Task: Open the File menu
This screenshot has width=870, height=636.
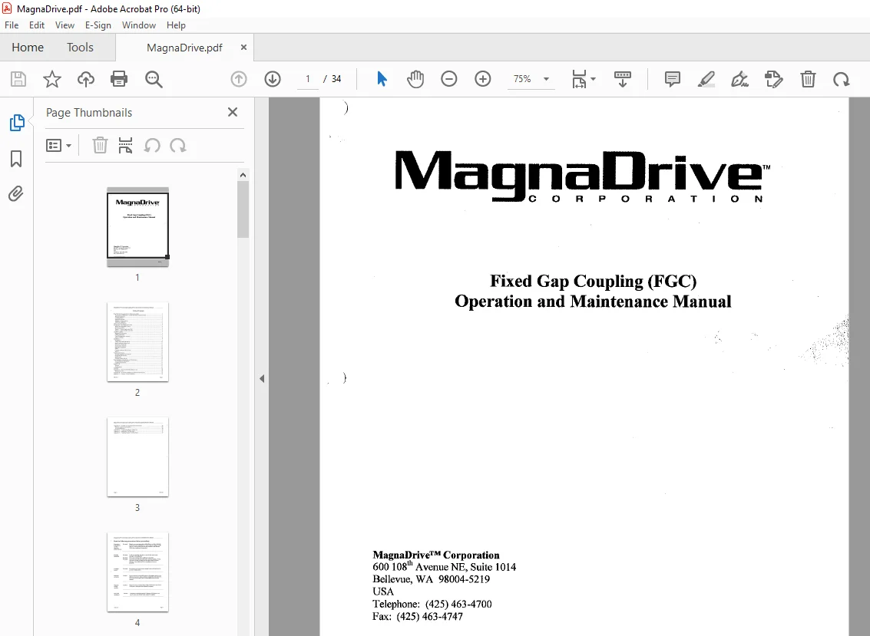Action: [x=11, y=25]
